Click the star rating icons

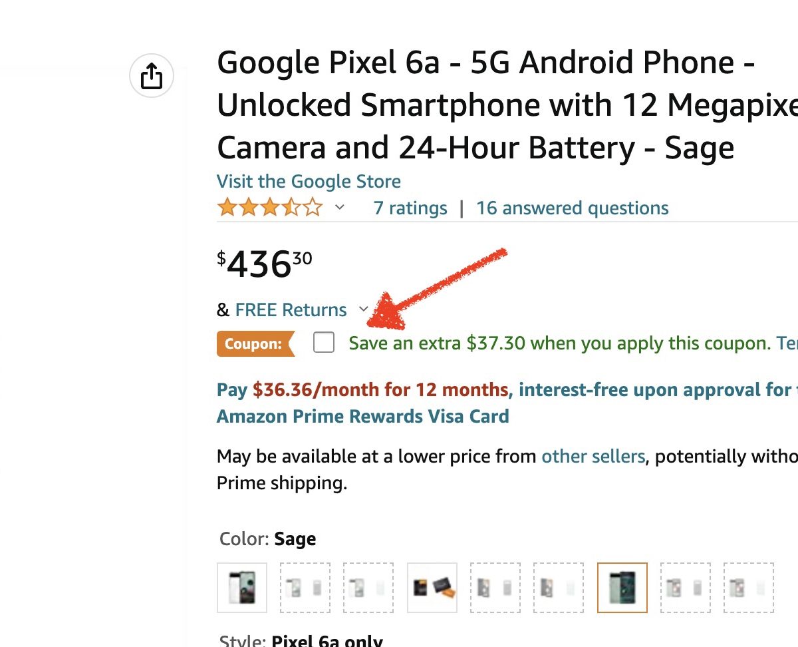[x=269, y=208]
